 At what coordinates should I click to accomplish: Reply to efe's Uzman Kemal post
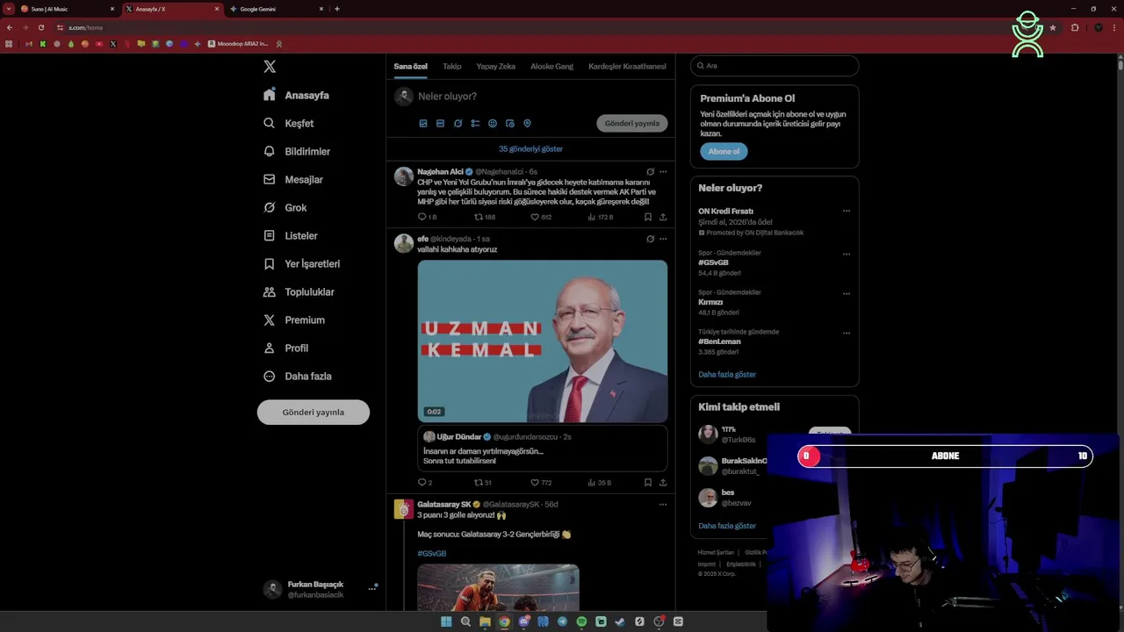click(425, 483)
